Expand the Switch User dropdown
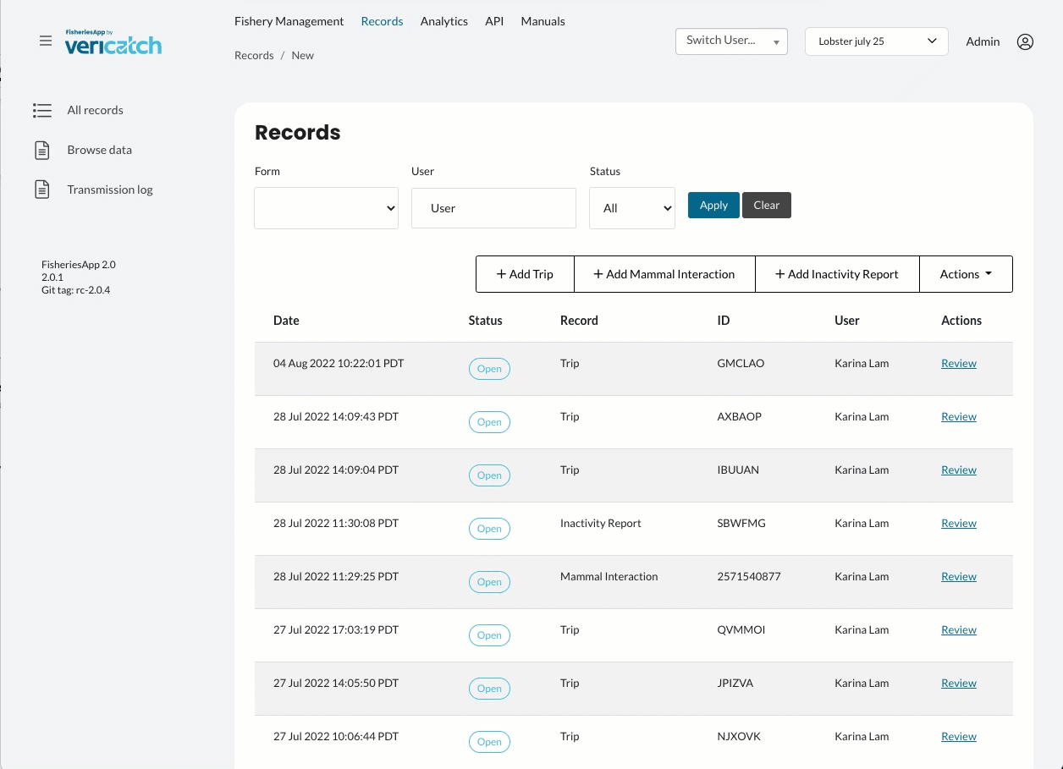 point(731,41)
